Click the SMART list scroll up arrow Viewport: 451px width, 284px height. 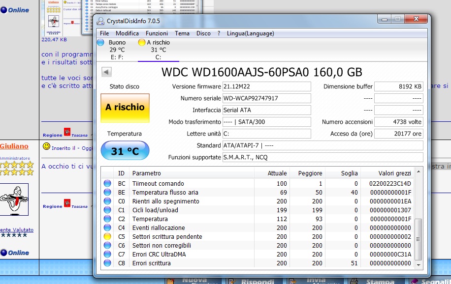pyautogui.click(x=419, y=171)
